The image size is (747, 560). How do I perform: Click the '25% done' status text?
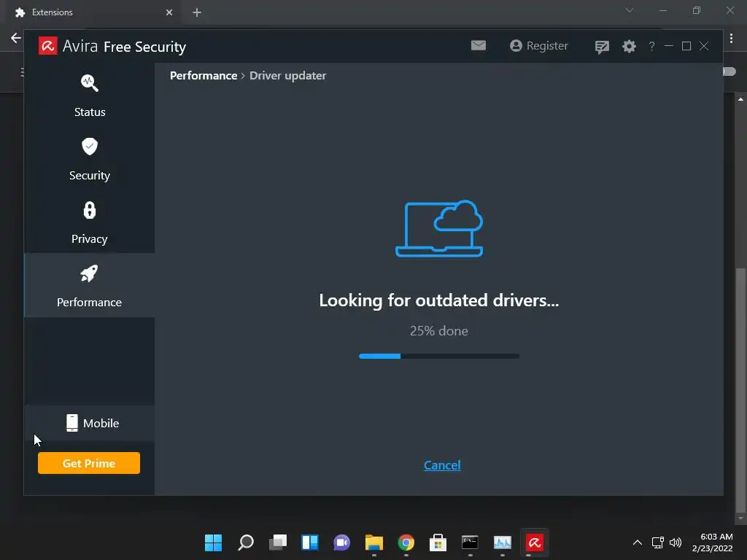pyautogui.click(x=438, y=331)
